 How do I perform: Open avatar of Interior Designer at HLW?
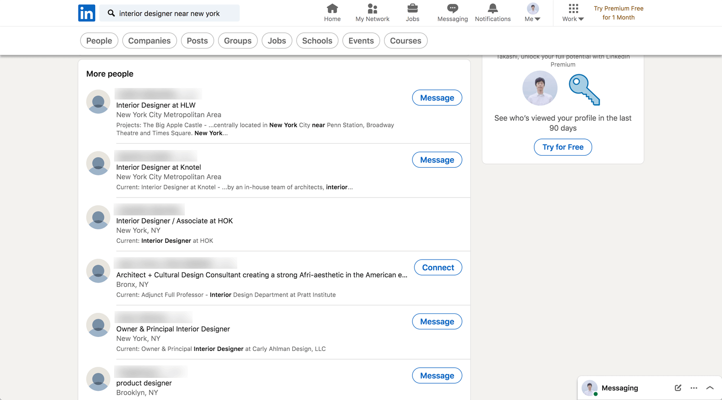pos(98,101)
